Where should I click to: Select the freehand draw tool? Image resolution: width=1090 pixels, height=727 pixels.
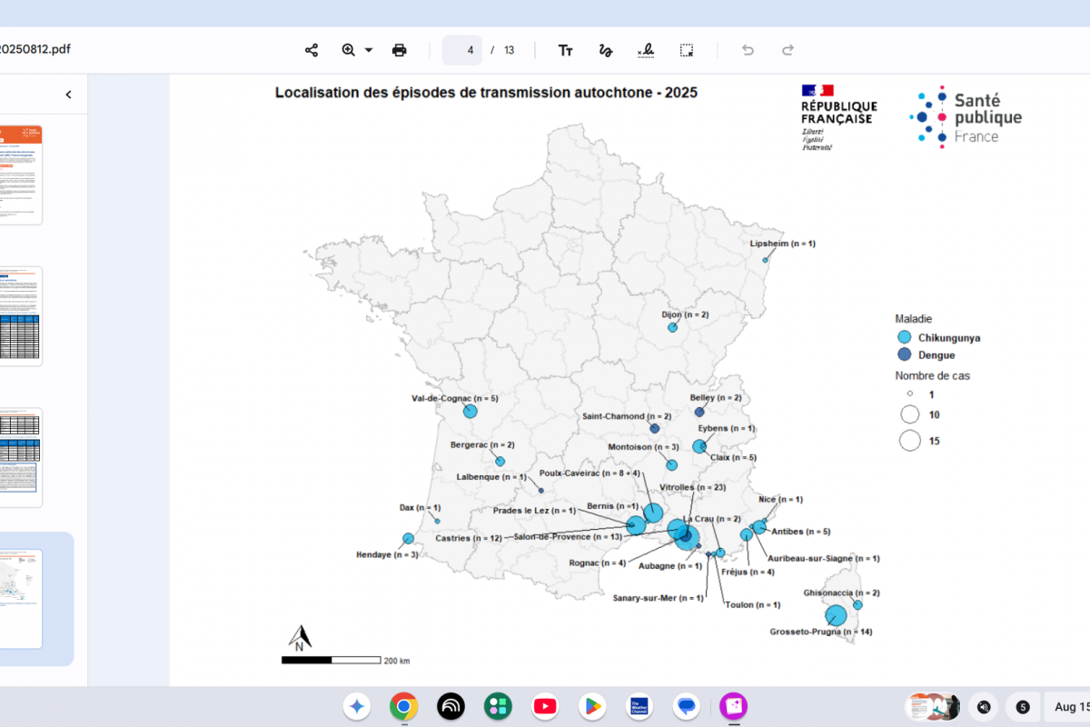(606, 50)
